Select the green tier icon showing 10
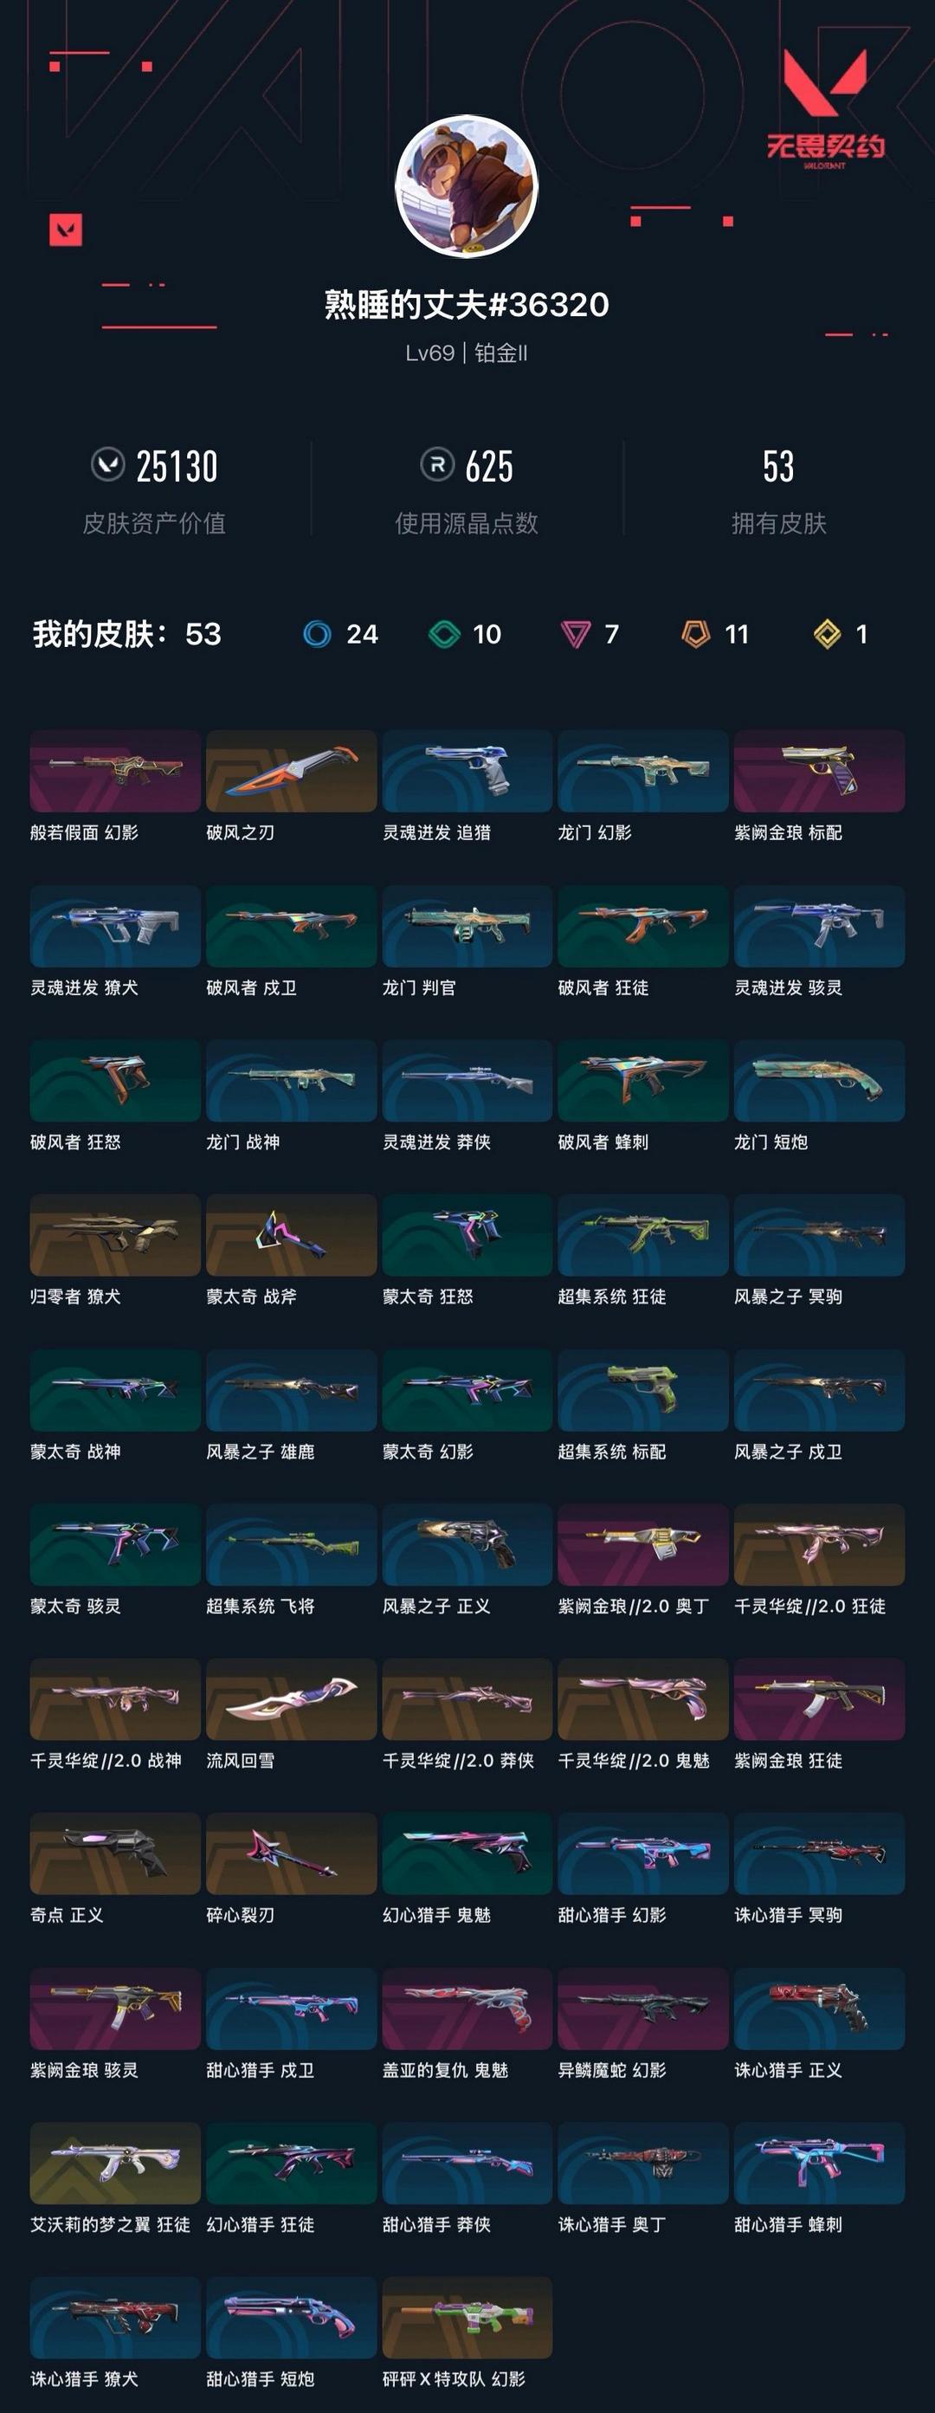The image size is (935, 2413). point(443,634)
